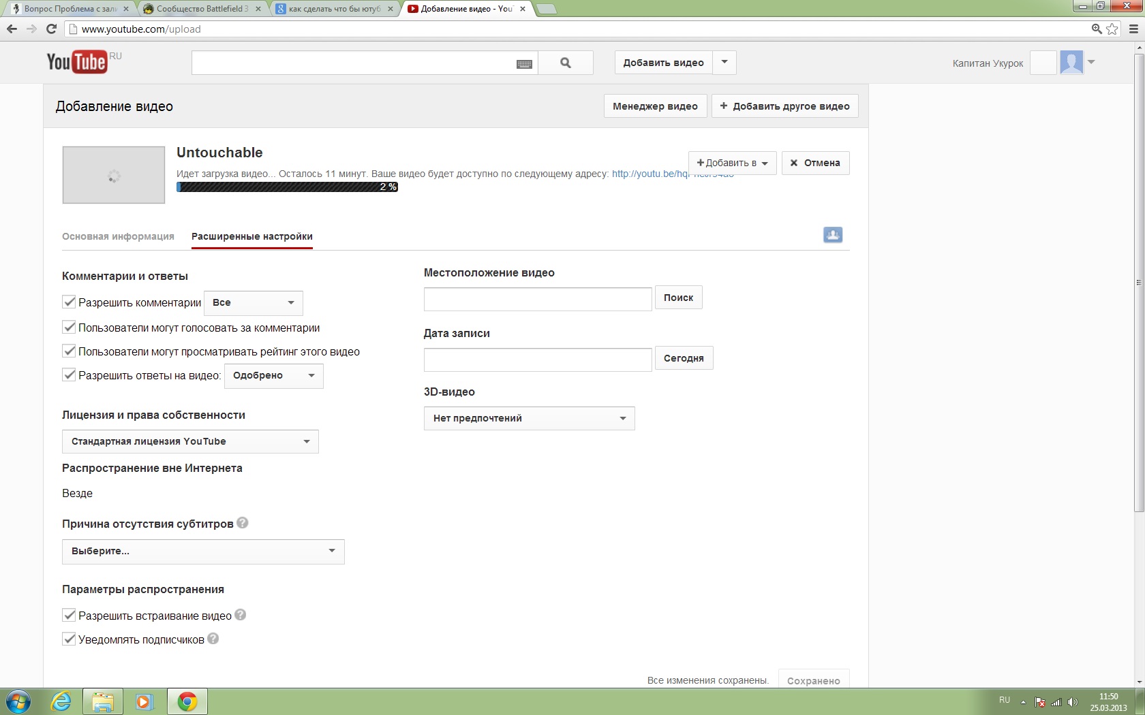Disable 'Уведомлять подписчиков' checkbox
1145x715 pixels.
(x=69, y=639)
